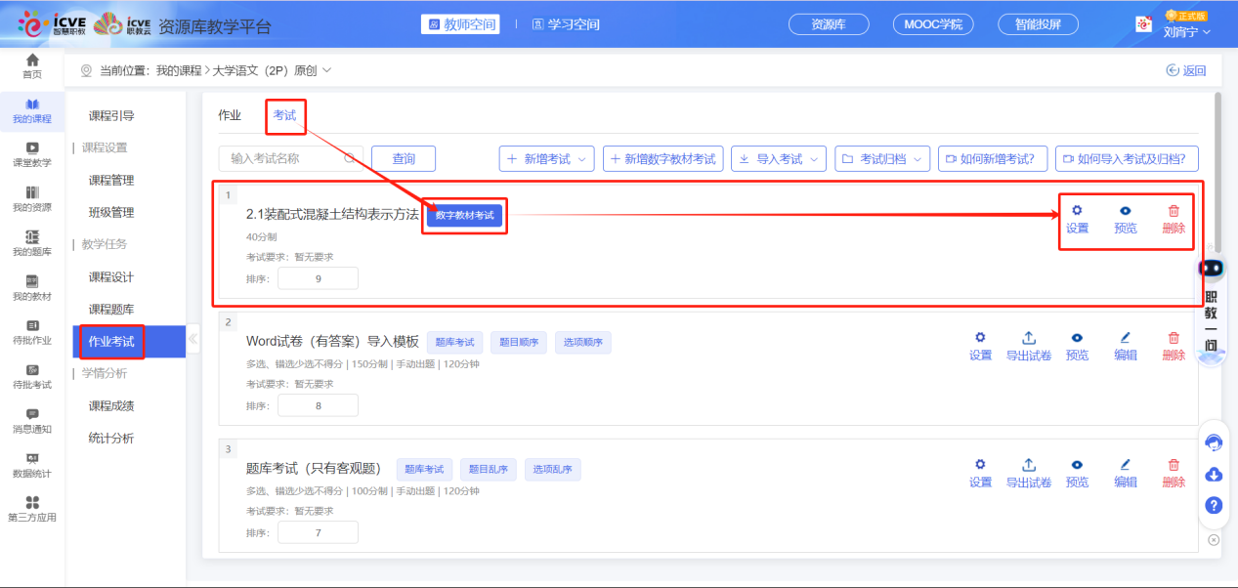This screenshot has height=588, width=1238.
Task: Click the 查询 search button
Action: coord(403,157)
